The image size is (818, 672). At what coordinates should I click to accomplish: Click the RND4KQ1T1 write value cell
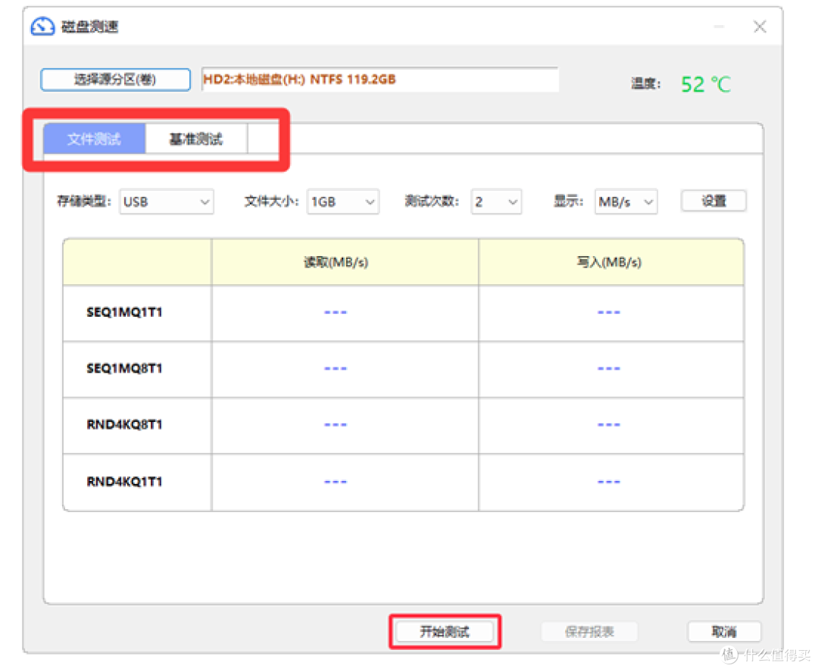point(611,482)
